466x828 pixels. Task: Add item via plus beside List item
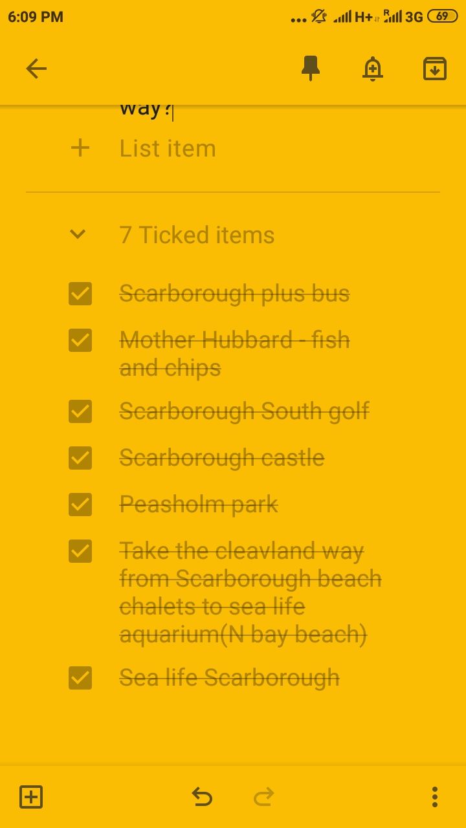coord(80,148)
